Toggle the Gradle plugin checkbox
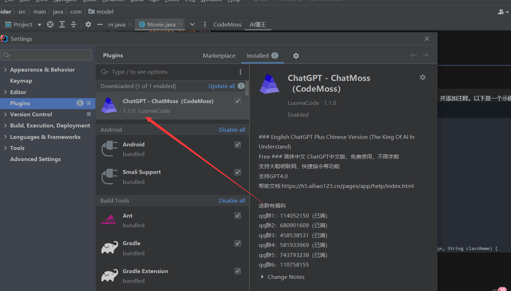This screenshot has height=291, width=511. (x=238, y=243)
